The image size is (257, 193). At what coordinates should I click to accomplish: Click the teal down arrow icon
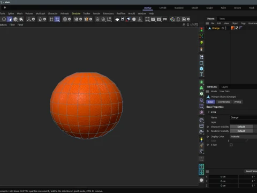pos(201,172)
